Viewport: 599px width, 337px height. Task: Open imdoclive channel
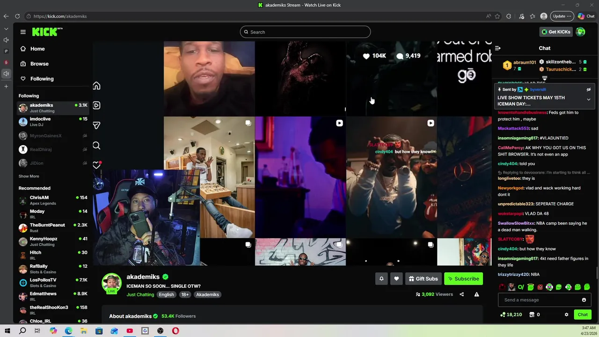tap(53, 122)
